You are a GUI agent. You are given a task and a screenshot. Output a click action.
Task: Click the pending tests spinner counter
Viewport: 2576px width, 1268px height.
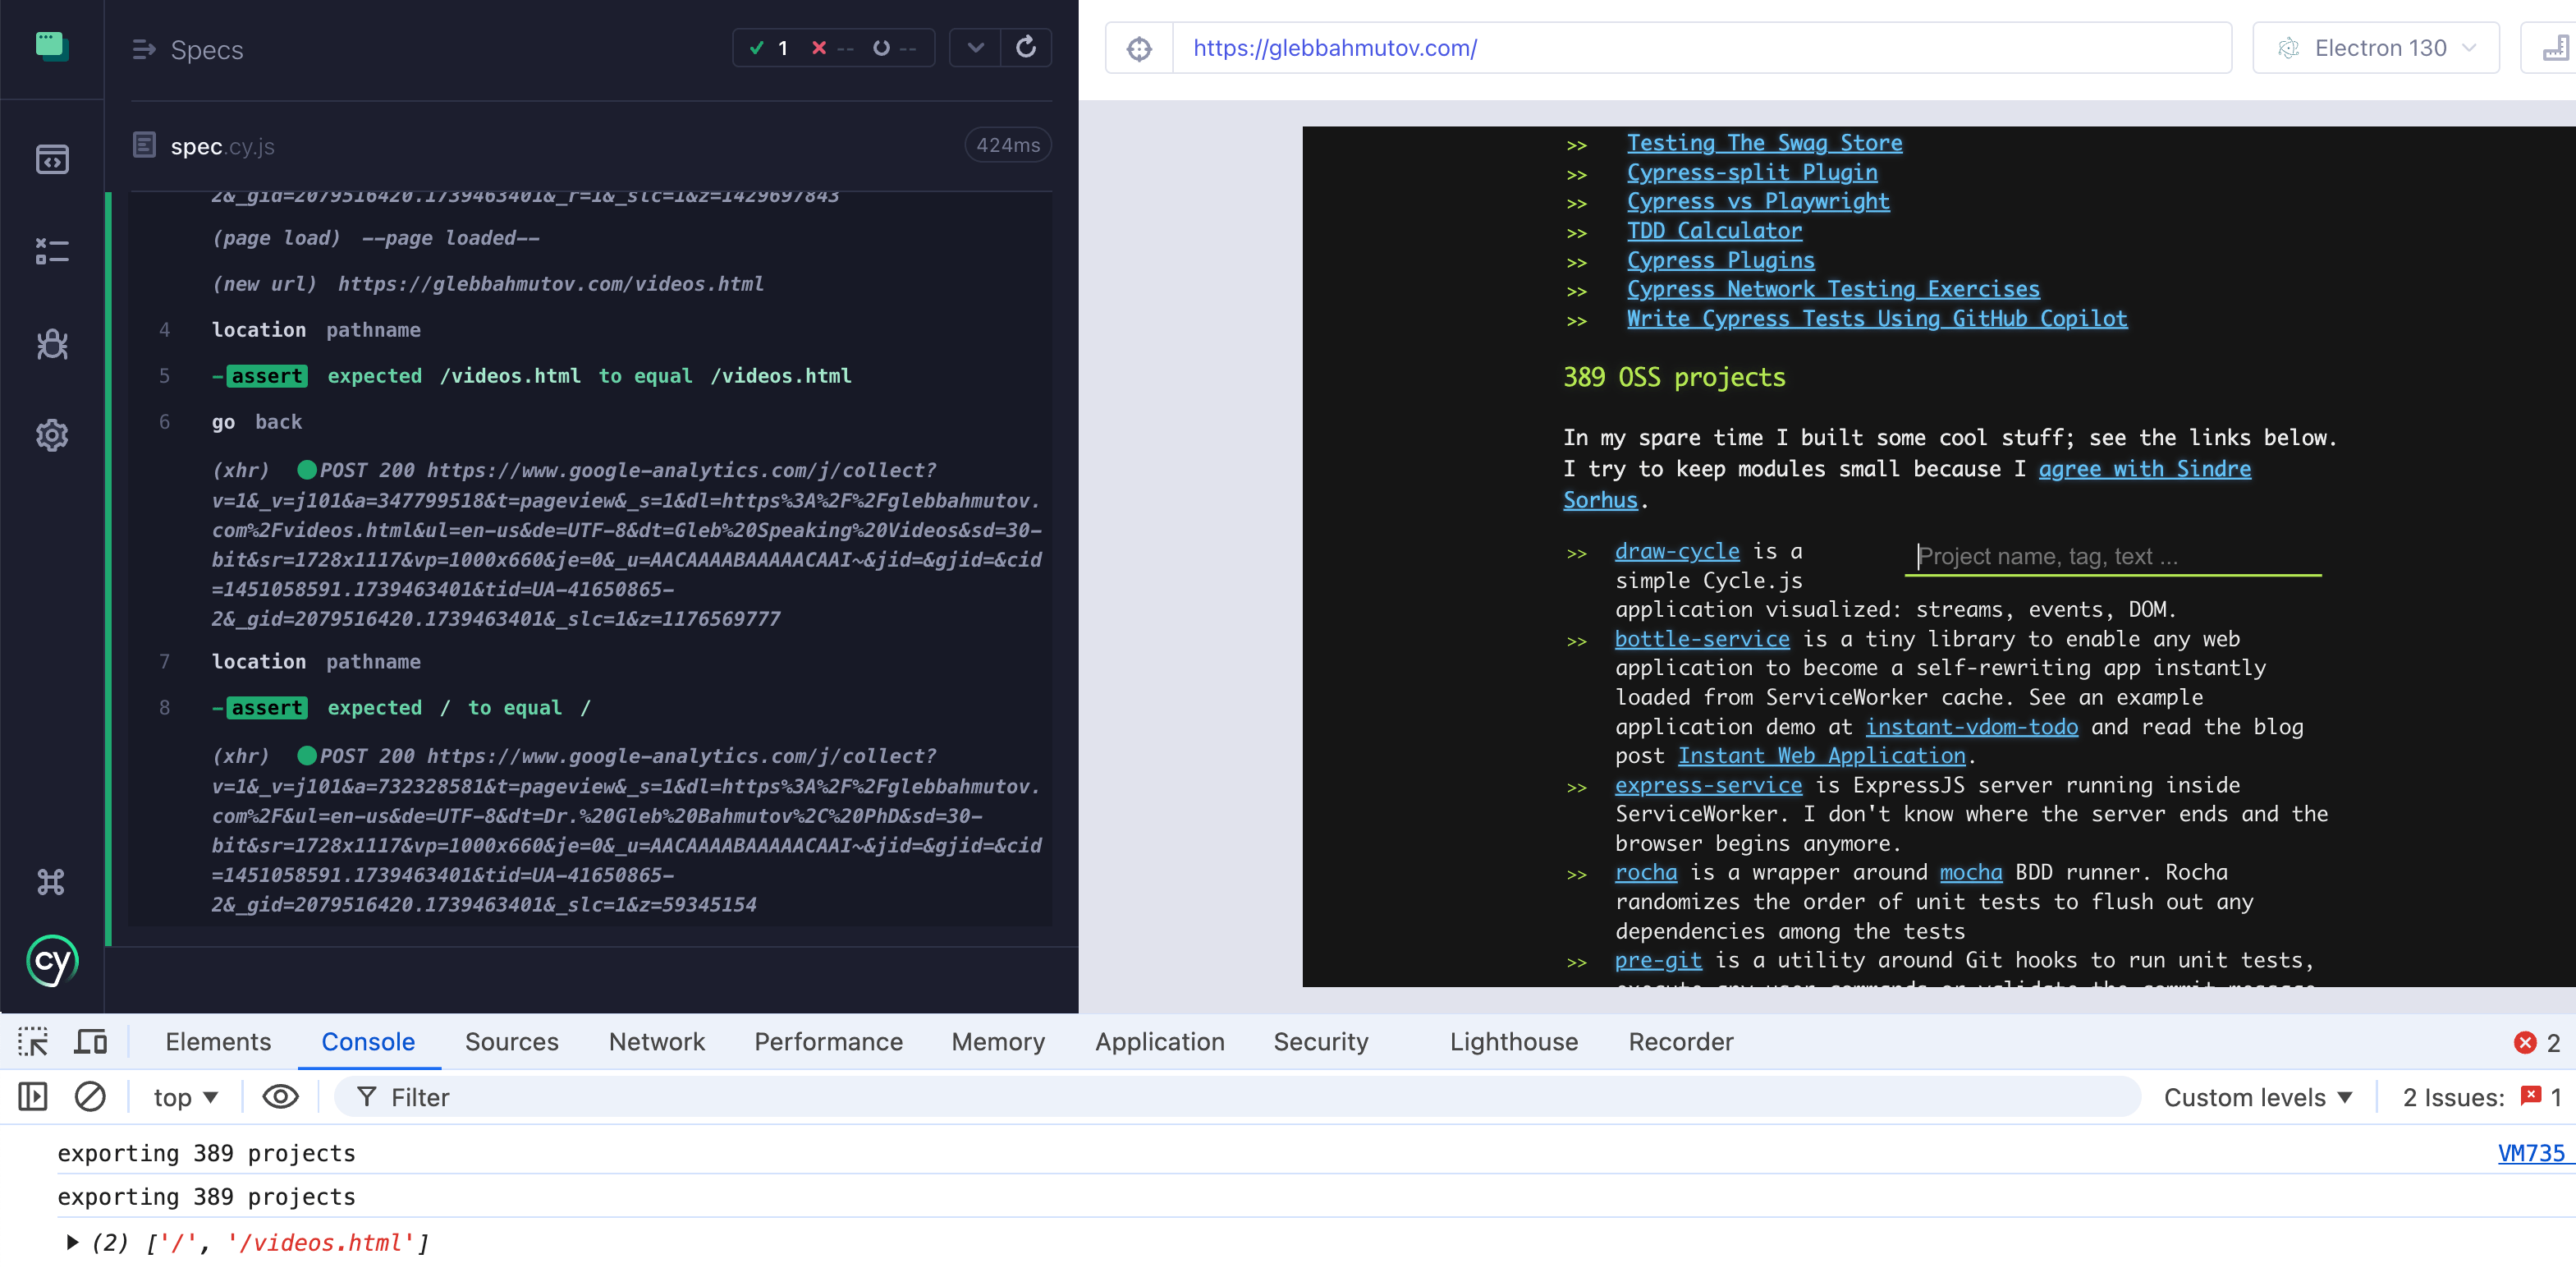[894, 48]
